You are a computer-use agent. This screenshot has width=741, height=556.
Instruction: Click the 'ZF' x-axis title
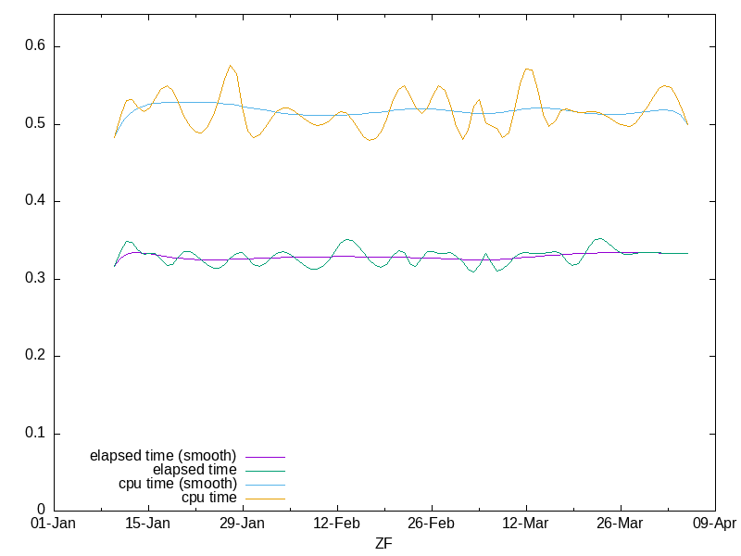[383, 543]
